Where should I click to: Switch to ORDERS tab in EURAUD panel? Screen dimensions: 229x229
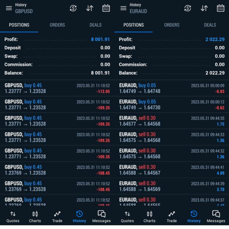(172, 25)
